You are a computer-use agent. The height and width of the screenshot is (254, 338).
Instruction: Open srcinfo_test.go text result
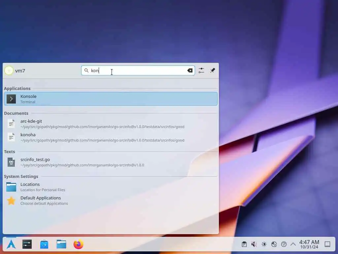(x=111, y=162)
